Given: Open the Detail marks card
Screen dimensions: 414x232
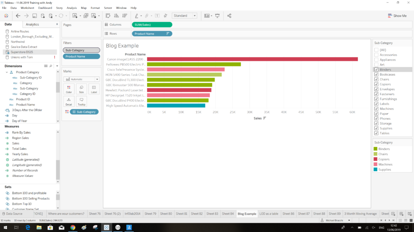Looking at the screenshot, I should 69,101.
